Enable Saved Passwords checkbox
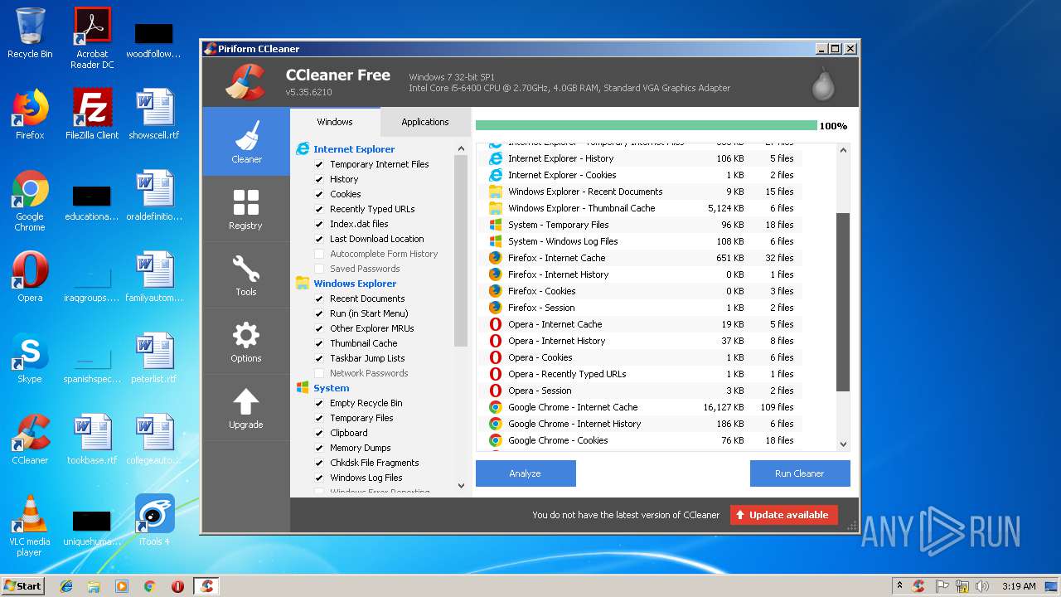 [x=319, y=269]
